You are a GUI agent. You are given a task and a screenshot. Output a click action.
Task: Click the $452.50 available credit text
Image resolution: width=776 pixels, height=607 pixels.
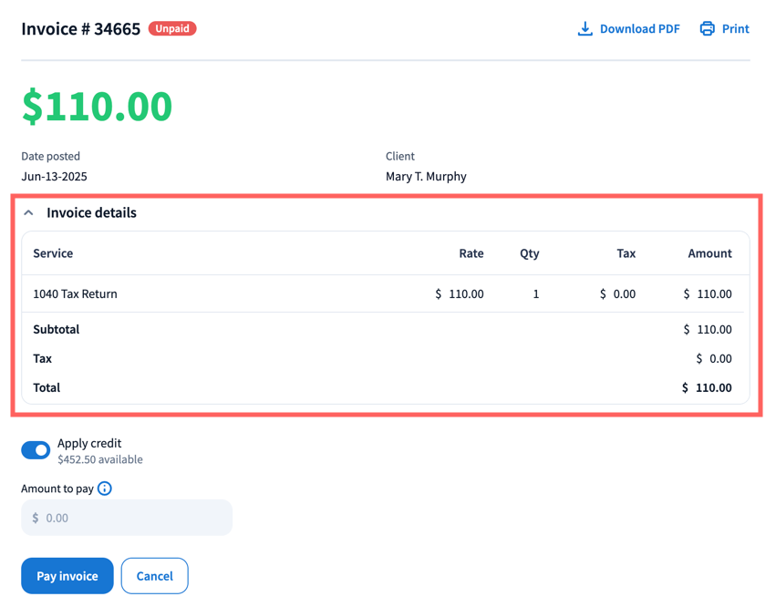pos(100,460)
